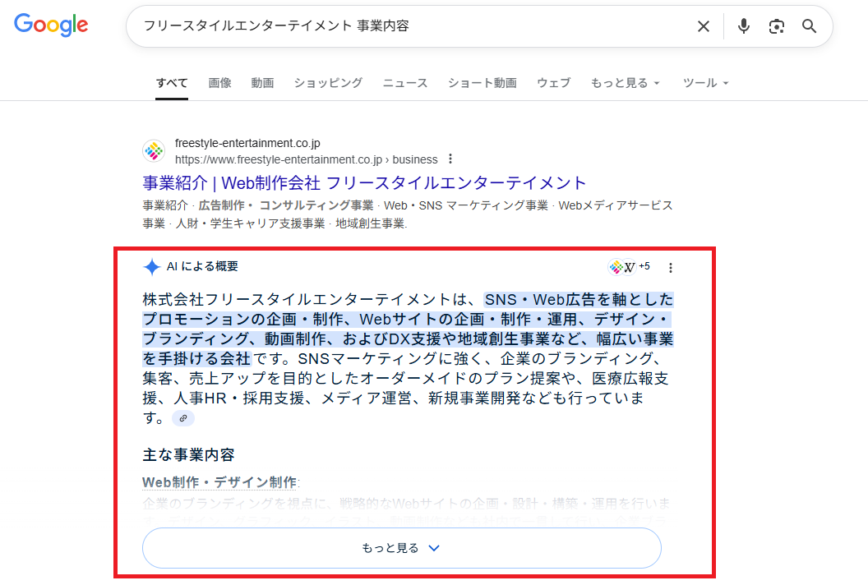Image resolution: width=868 pixels, height=585 pixels.
Task: Click the Web制作・デザイン制作 link
Action: point(219,481)
